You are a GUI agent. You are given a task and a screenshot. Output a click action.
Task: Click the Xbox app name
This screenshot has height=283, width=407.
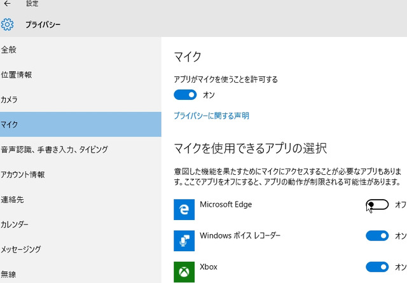[x=209, y=266]
